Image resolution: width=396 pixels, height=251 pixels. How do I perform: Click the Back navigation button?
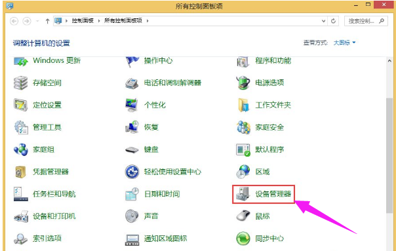coord(14,21)
